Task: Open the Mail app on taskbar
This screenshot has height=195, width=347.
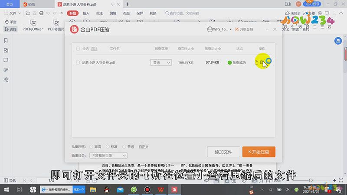Action: tap(120, 189)
